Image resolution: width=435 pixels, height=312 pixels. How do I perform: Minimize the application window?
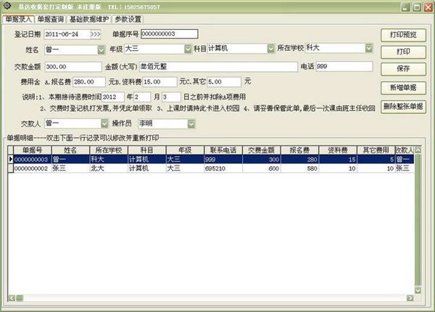(405, 7)
